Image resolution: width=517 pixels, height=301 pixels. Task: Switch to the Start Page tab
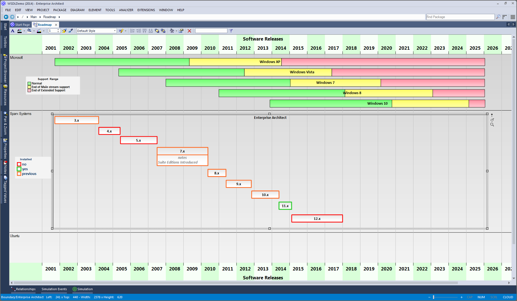pos(20,25)
